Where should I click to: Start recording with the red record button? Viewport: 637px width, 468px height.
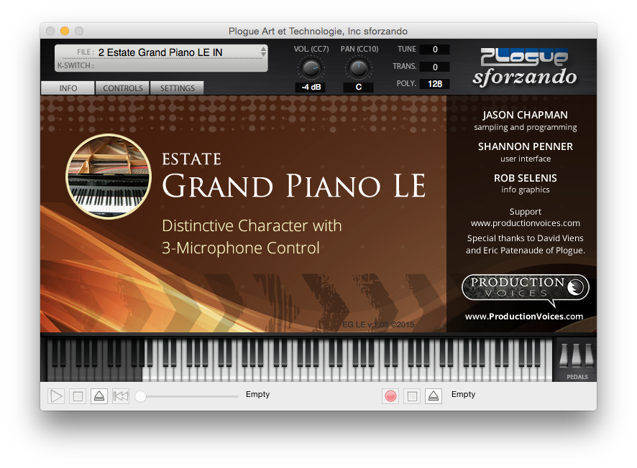pyautogui.click(x=390, y=396)
